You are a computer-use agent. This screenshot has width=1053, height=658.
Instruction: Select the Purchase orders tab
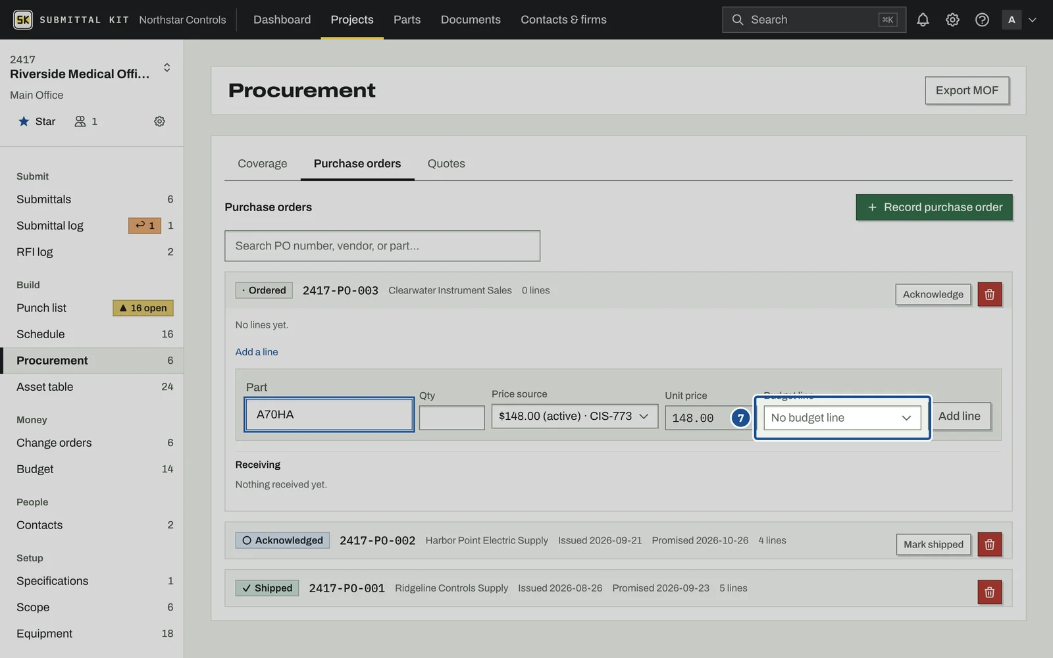coord(357,163)
